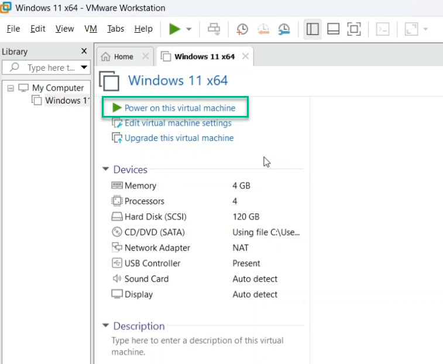Click the revert to snapshot icon
Viewport: 443px width, 364px height.
(x=263, y=29)
